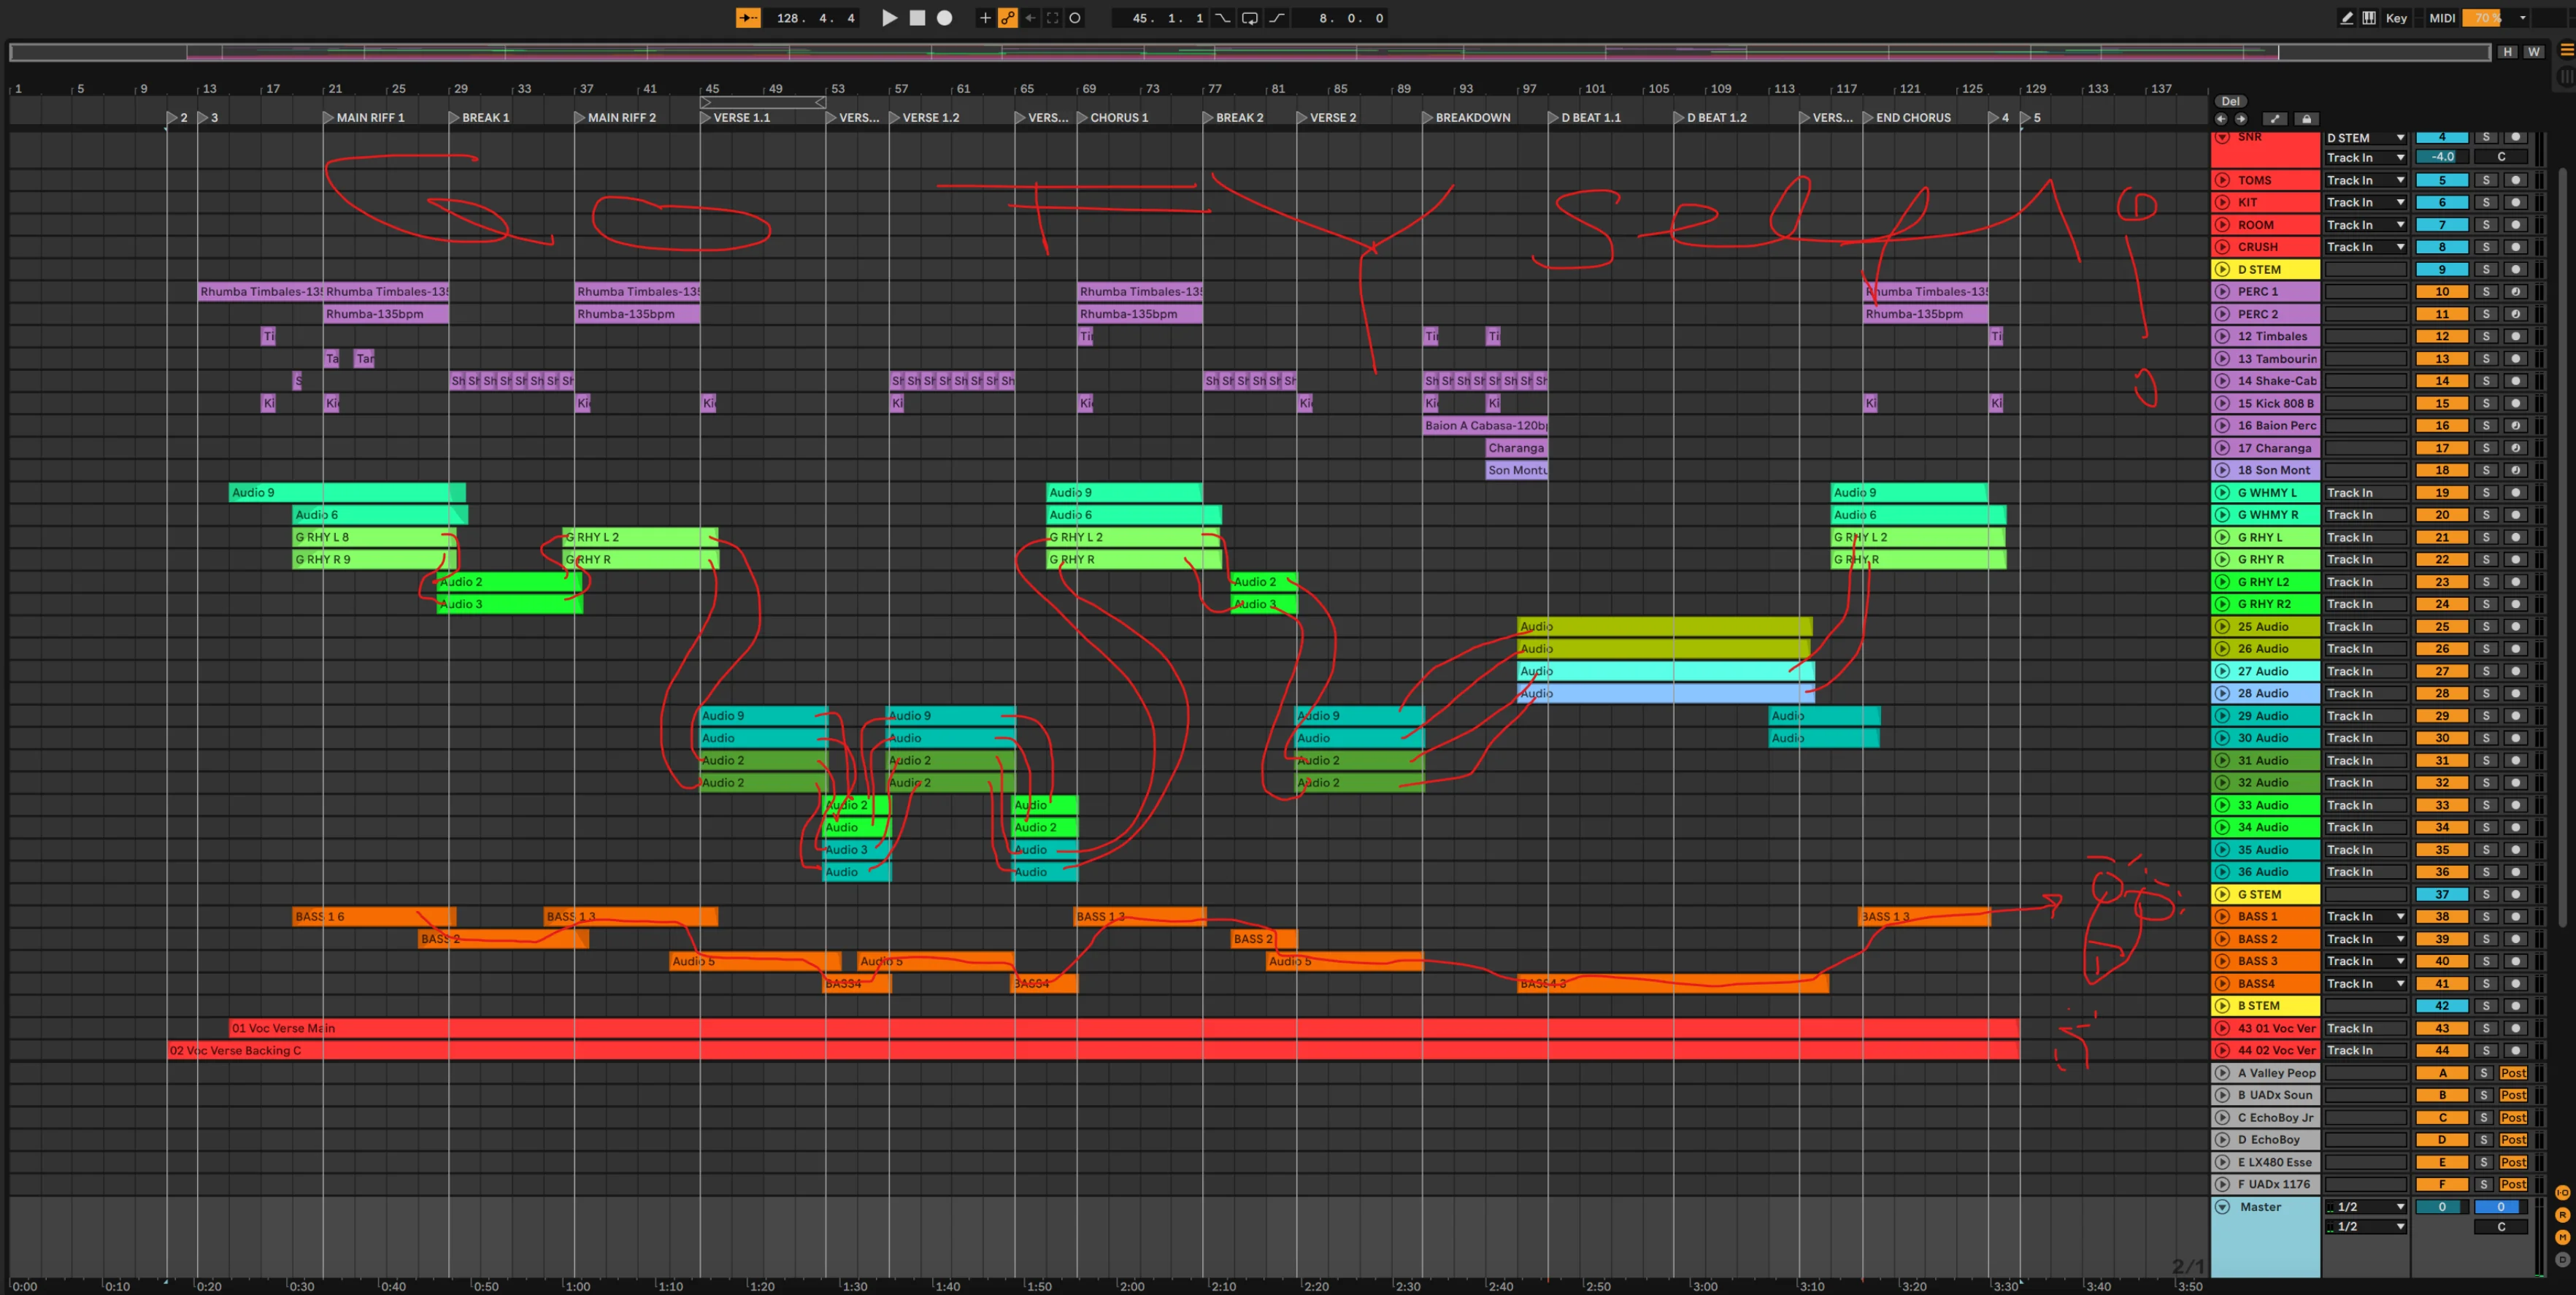Toggle the Lock Envelopes padlock icon
The height and width of the screenshot is (1295, 2576).
coord(2306,118)
